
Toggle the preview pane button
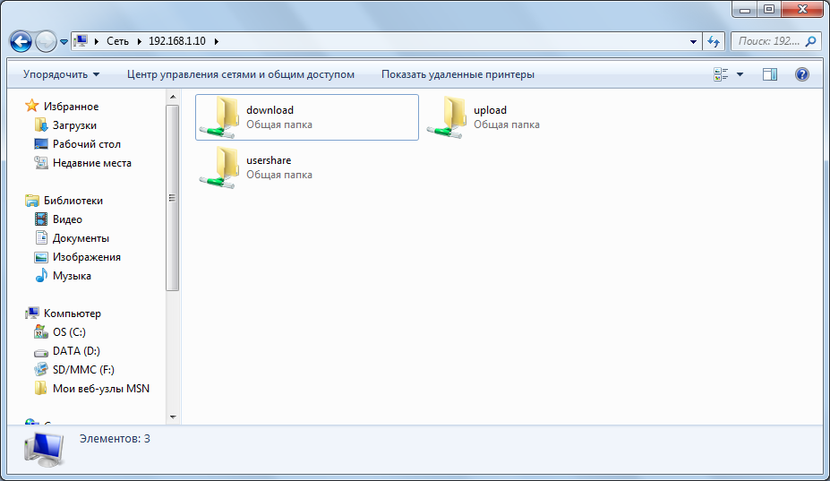pyautogui.click(x=770, y=74)
